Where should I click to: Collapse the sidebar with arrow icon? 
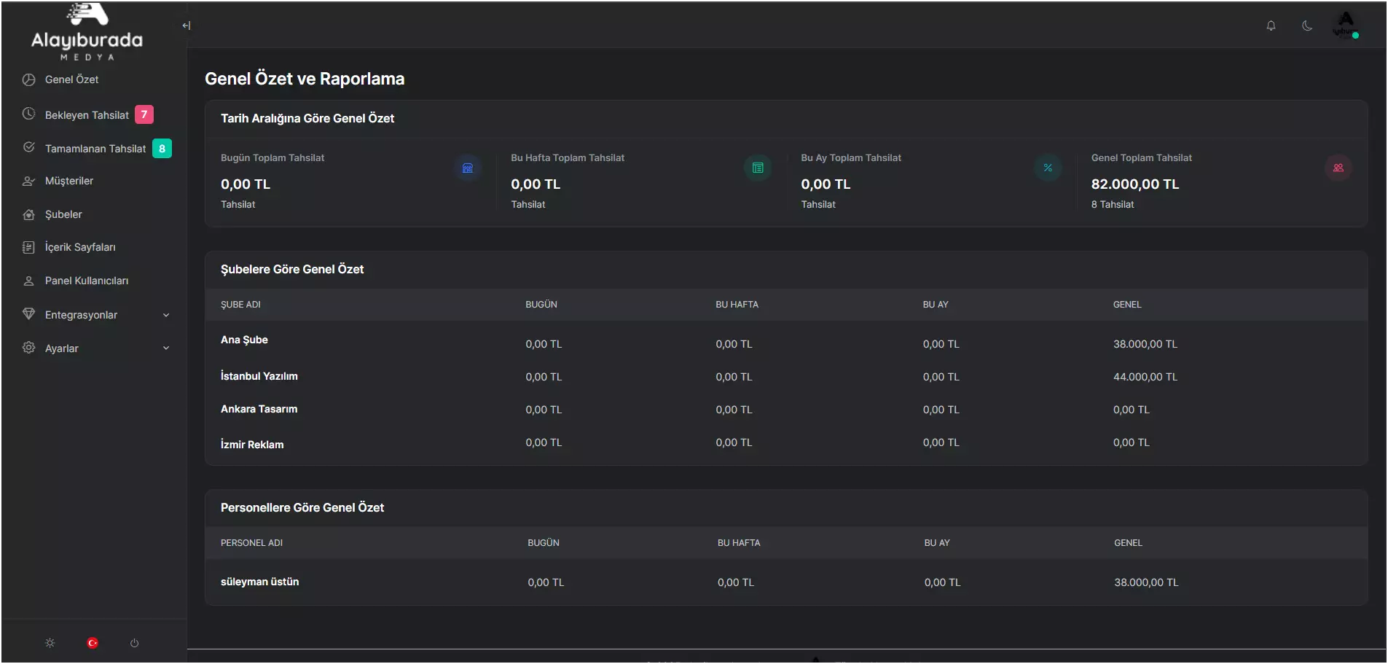coord(186,26)
